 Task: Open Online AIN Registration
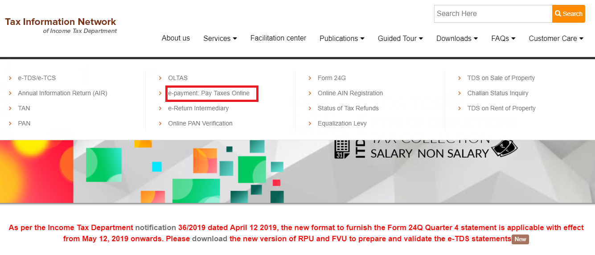(350, 93)
